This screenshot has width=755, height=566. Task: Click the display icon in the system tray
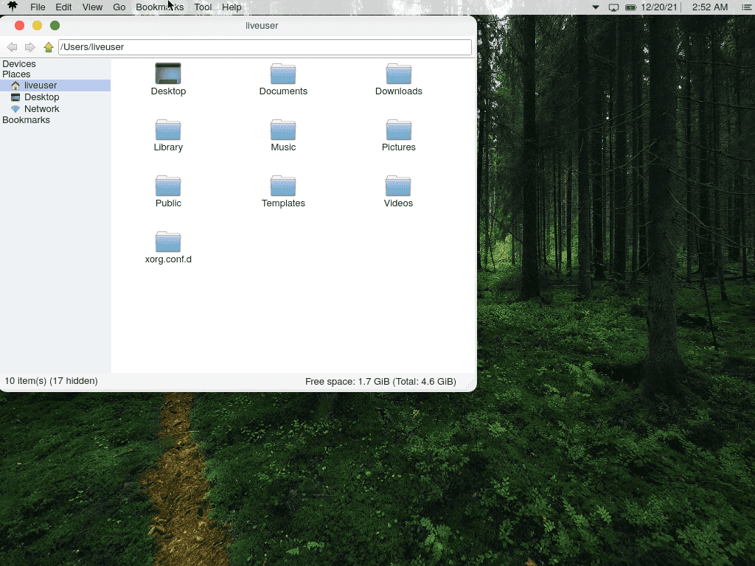[x=613, y=7]
